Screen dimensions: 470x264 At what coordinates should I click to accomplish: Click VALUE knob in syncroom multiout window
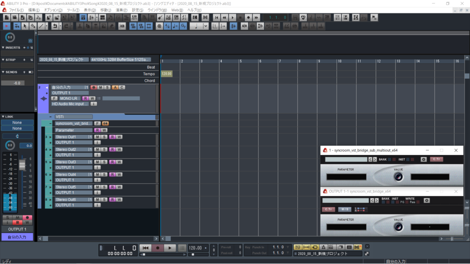tap(398, 177)
